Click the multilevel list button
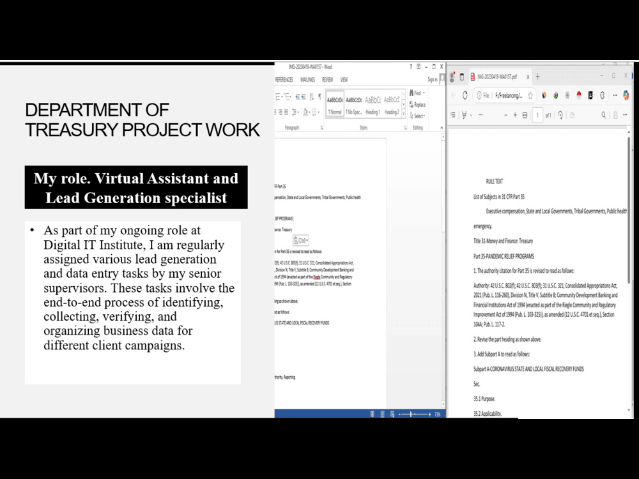This screenshot has height=479, width=639. [288, 96]
